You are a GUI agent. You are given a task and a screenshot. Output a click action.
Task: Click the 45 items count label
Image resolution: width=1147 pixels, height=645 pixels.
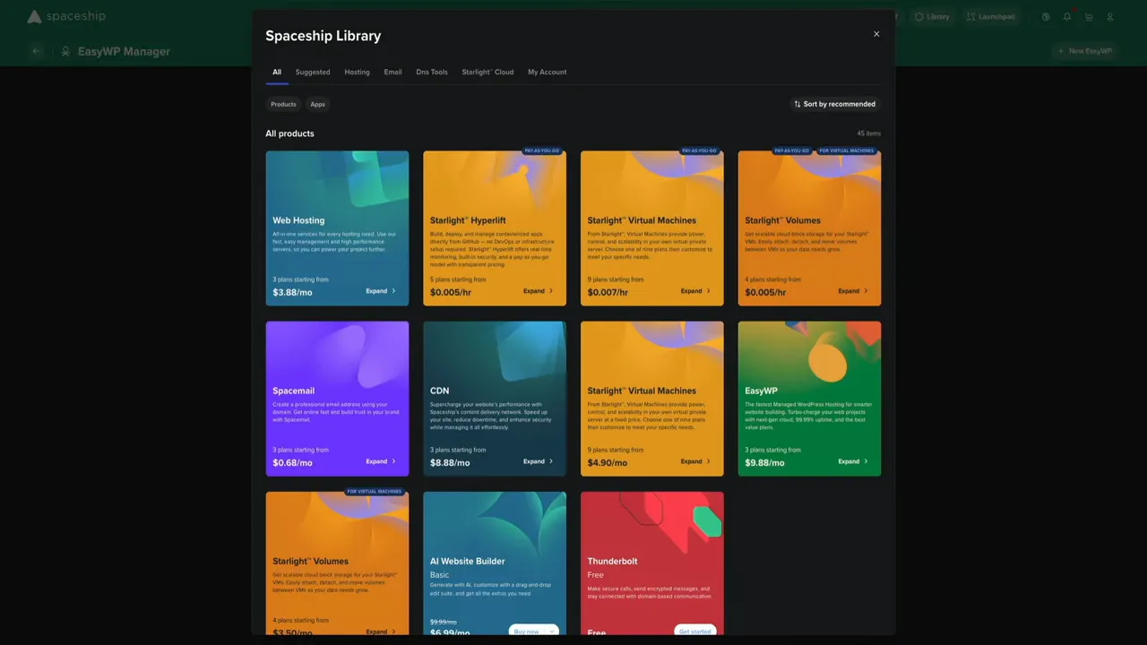868,133
